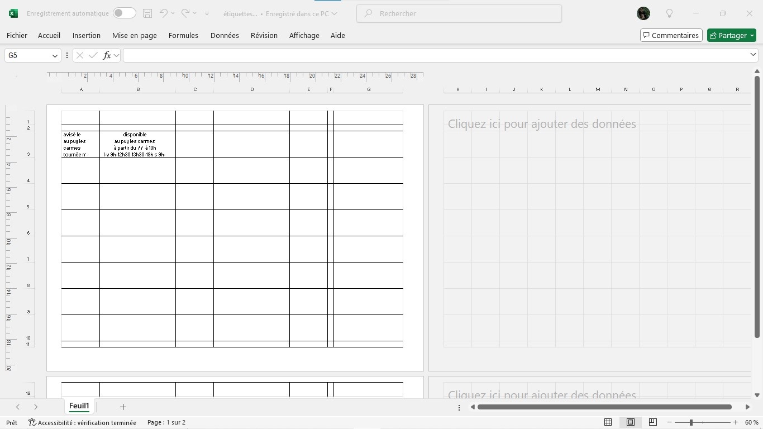Select Page Break Preview view icon
The height and width of the screenshot is (429, 763).
[x=652, y=422]
